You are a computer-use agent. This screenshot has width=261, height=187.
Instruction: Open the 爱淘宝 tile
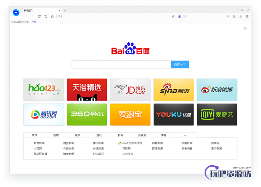coord(130,115)
